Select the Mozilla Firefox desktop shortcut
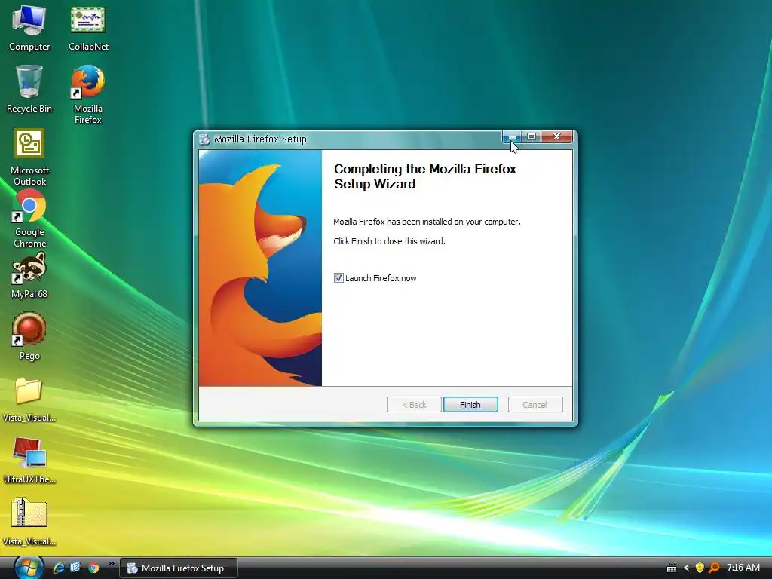The width and height of the screenshot is (772, 579). click(x=88, y=94)
